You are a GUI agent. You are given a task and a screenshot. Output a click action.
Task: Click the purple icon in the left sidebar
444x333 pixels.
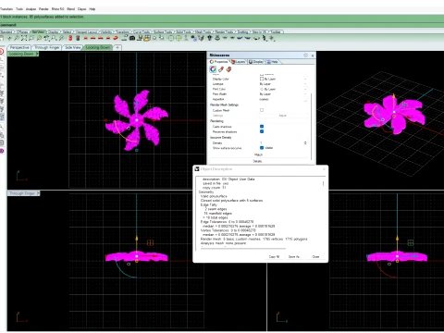click(2, 151)
